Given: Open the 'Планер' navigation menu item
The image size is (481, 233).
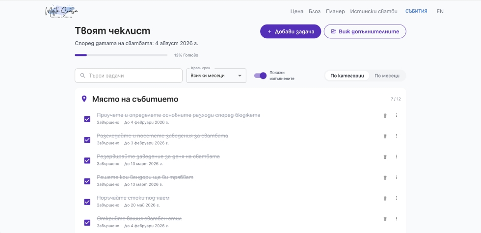Looking at the screenshot, I should tap(335, 11).
